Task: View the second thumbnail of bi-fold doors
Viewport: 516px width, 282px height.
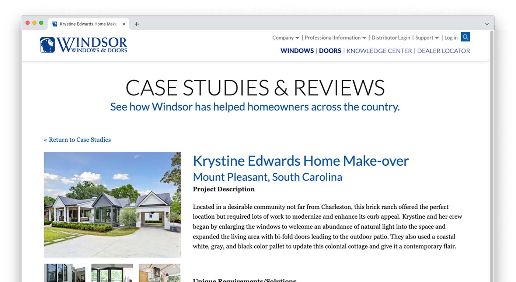Action: point(112,273)
